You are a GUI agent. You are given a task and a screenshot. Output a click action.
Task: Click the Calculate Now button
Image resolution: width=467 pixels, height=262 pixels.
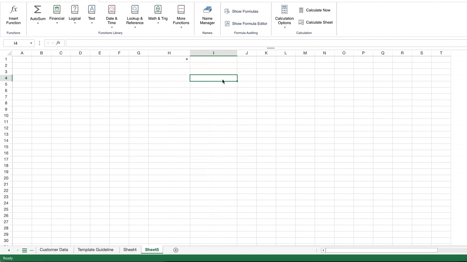pos(315,10)
